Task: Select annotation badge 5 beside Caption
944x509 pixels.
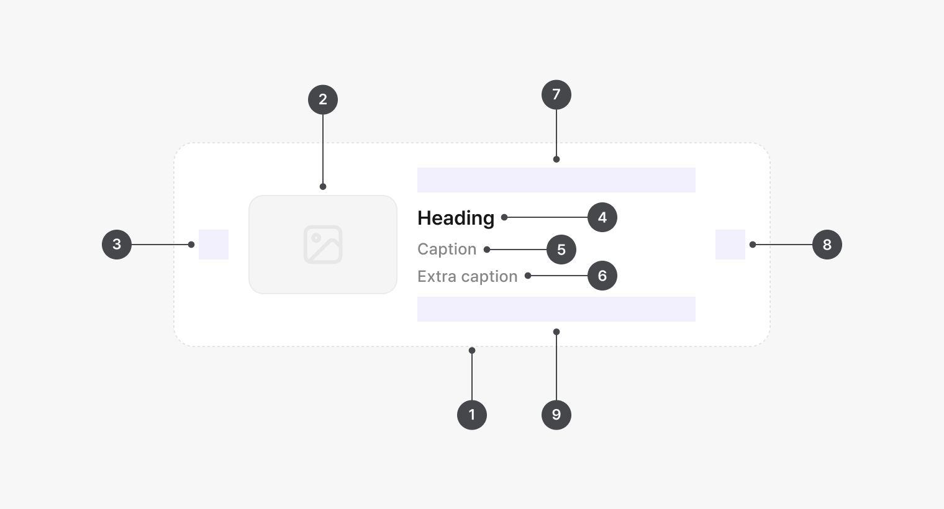Action: click(x=561, y=250)
